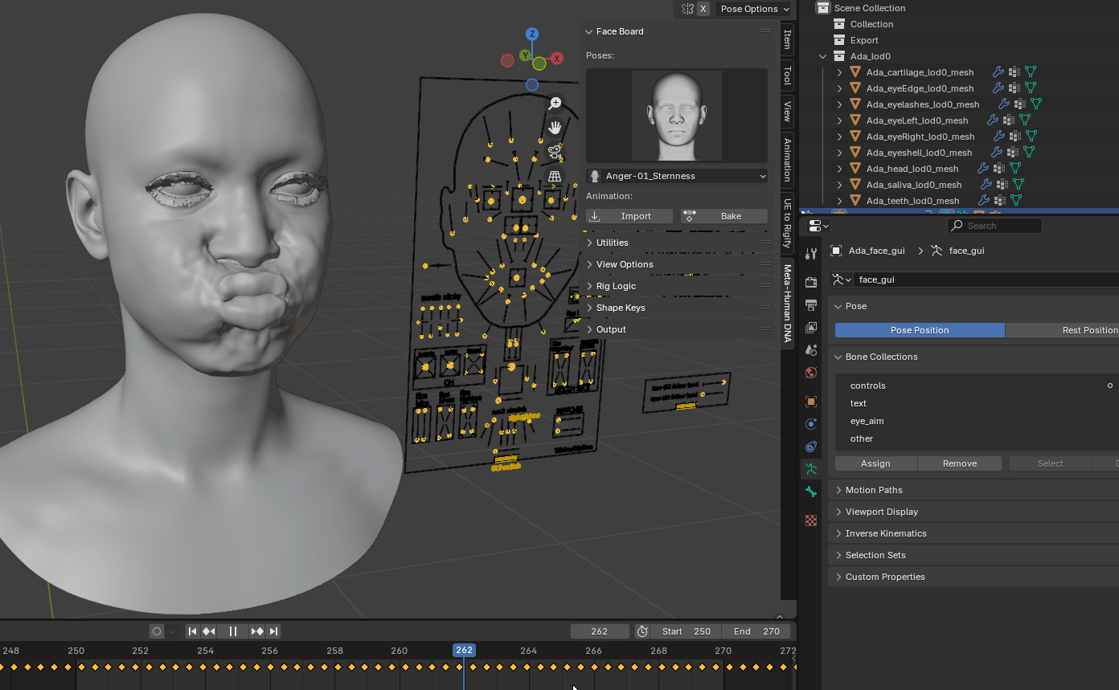Image resolution: width=1119 pixels, height=690 pixels.
Task: Click the Assign bone collection button
Action: click(x=875, y=463)
